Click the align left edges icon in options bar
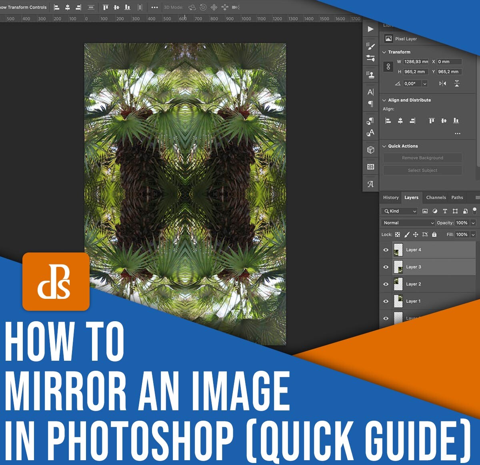The width and height of the screenshot is (480, 465). pyautogui.click(x=56, y=7)
